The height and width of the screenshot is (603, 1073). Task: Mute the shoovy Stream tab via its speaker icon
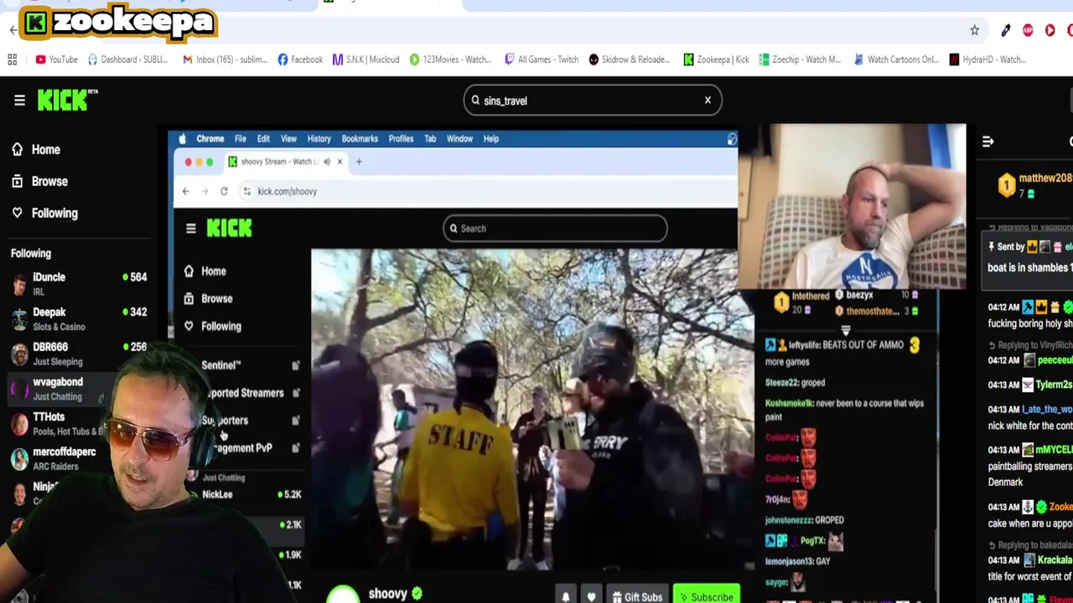pyautogui.click(x=327, y=162)
